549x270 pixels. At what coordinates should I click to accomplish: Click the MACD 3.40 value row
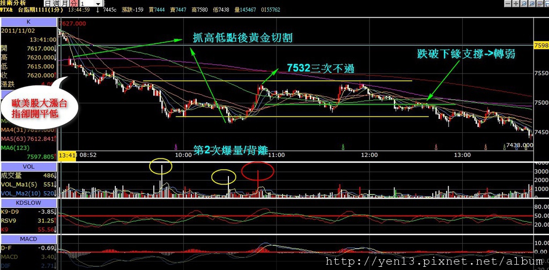point(29,257)
